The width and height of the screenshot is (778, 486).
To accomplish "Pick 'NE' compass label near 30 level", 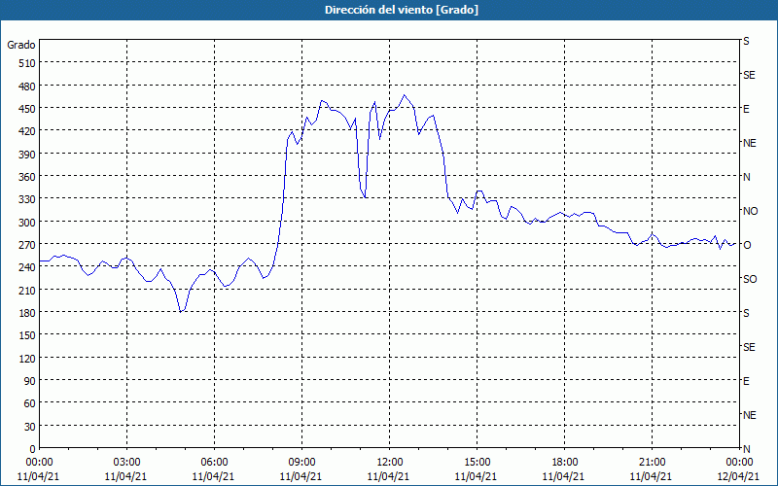I will (x=749, y=415).
